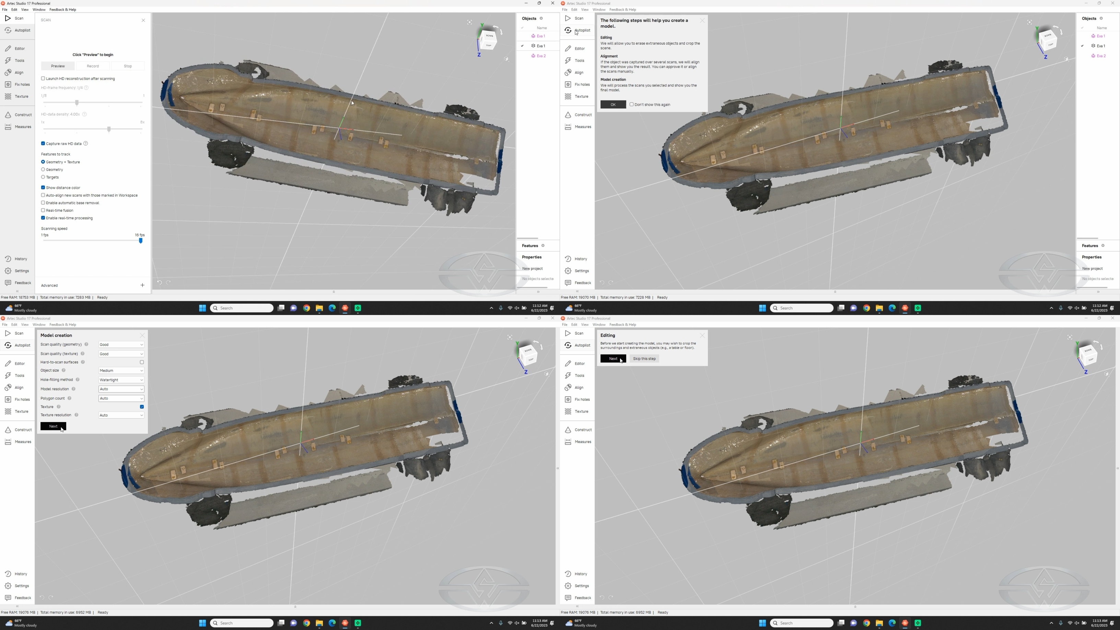
Task: Open Model resolution dropdown
Action: 121,389
